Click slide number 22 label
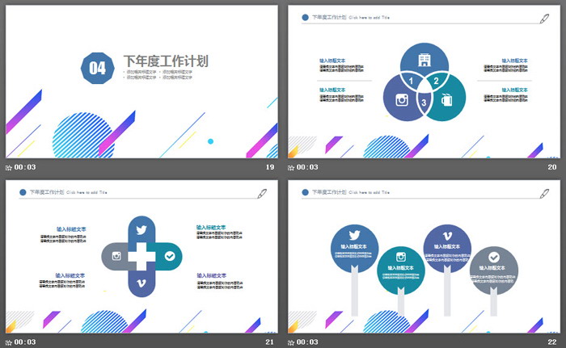This screenshot has height=348, width=566. (x=552, y=342)
